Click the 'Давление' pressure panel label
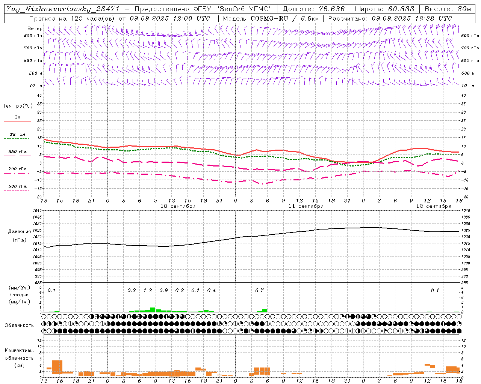481x384 pixels. click(x=20, y=232)
